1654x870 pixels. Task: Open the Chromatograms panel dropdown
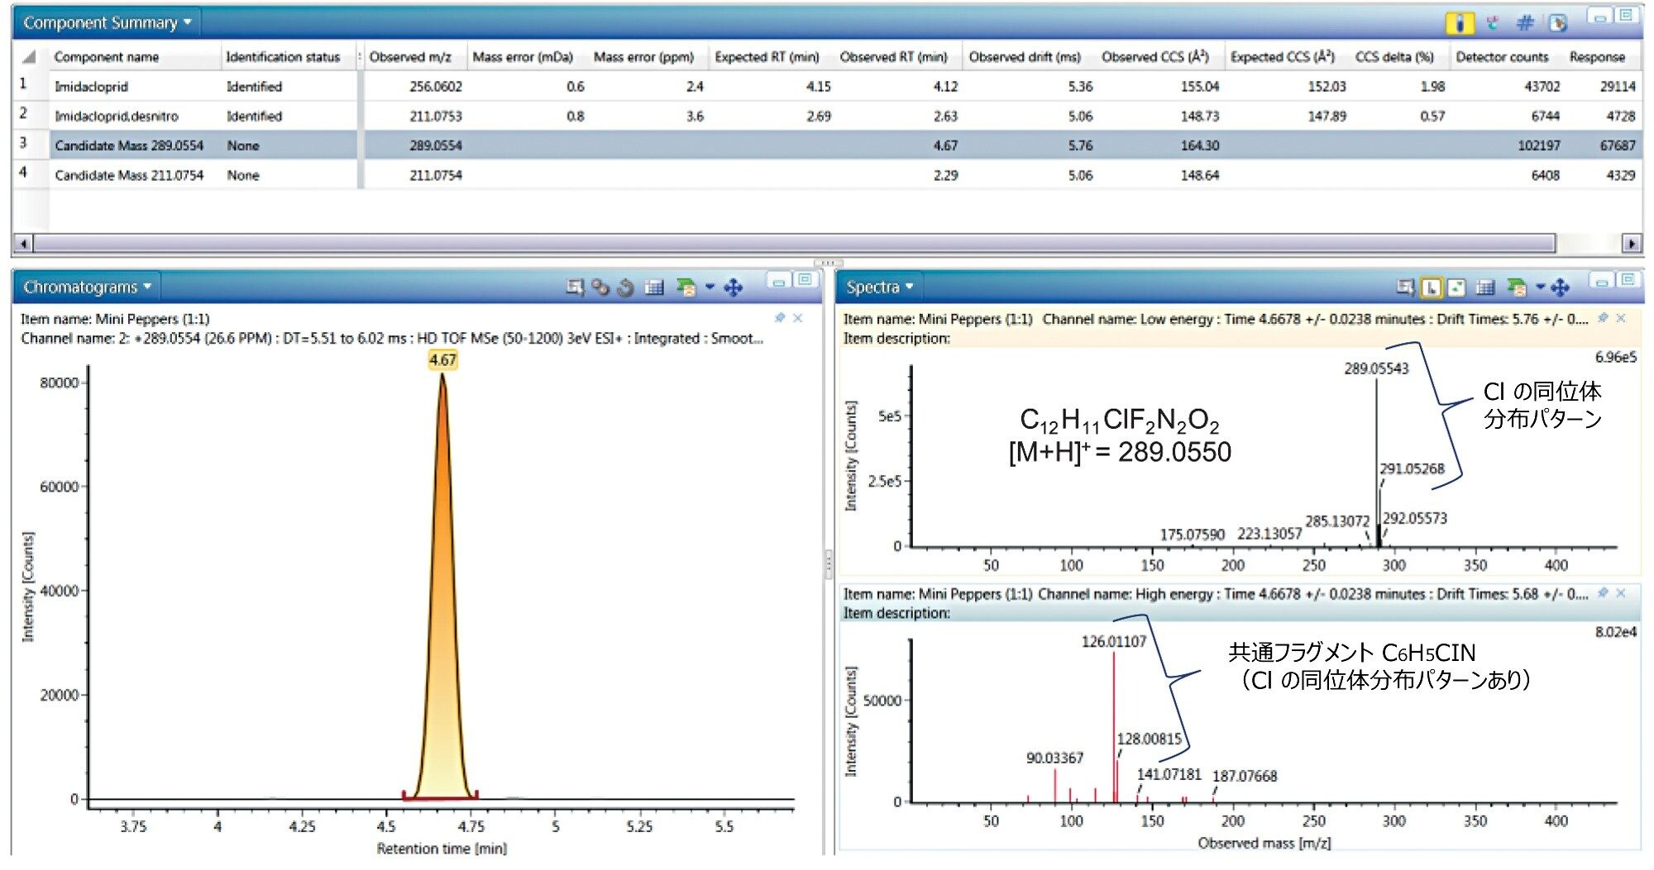tap(88, 287)
